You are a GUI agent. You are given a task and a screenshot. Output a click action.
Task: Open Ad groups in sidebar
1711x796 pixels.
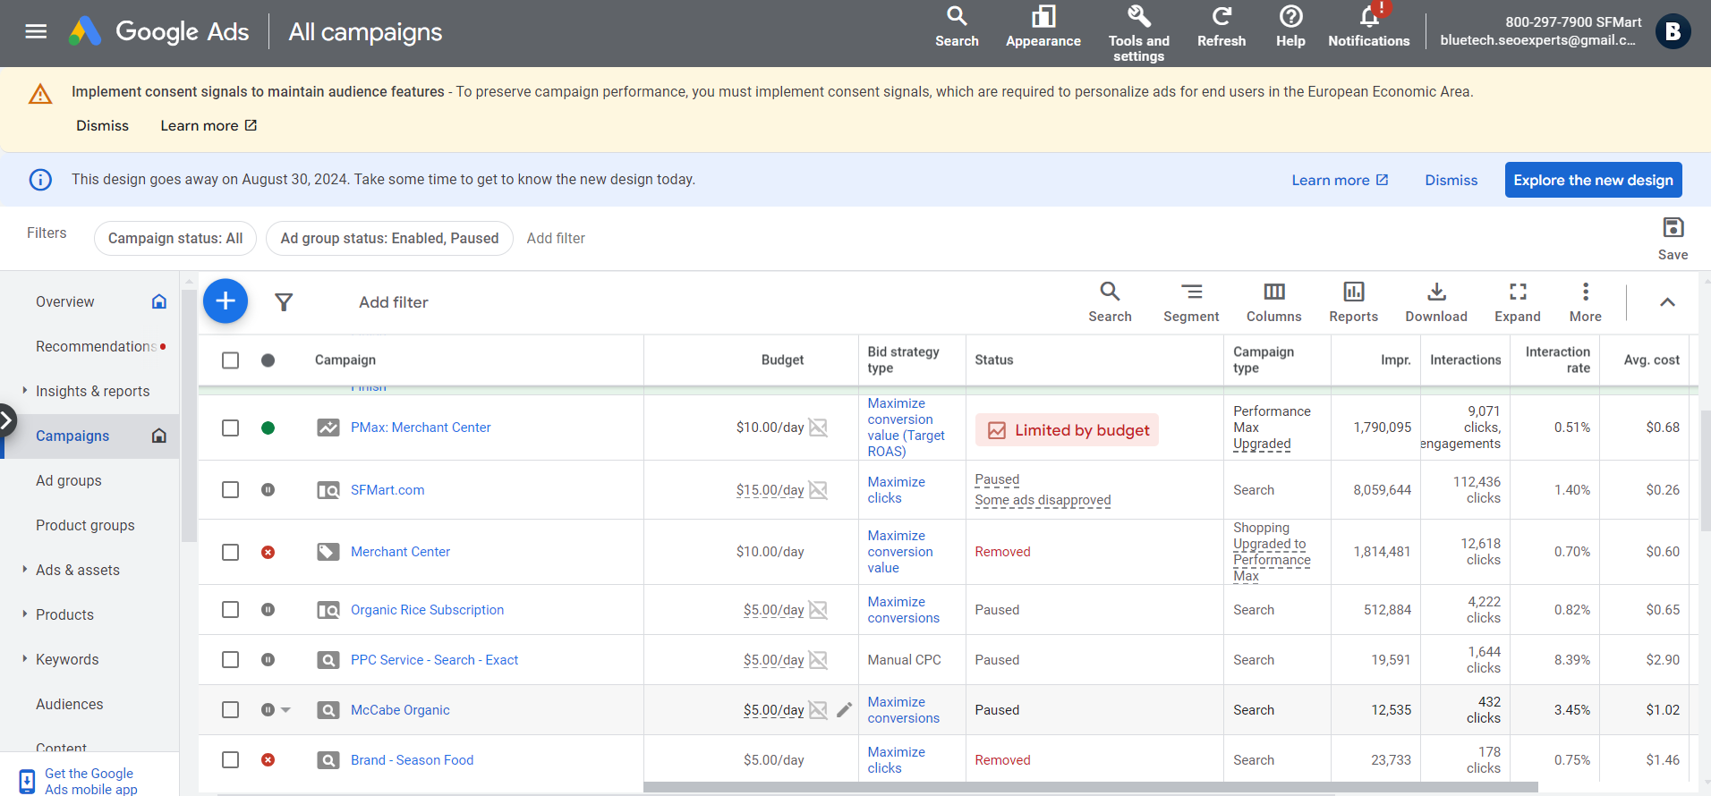[x=69, y=480]
